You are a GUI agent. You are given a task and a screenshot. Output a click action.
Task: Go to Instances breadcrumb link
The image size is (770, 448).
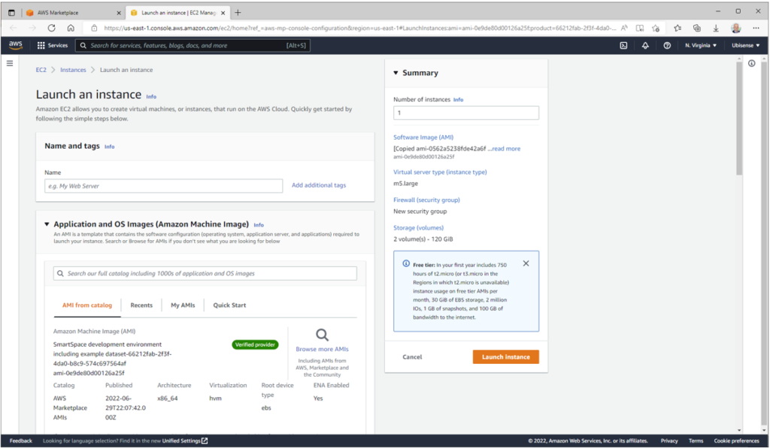(73, 70)
